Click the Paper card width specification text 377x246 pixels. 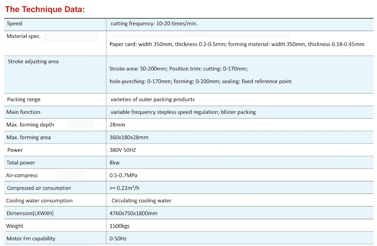(x=237, y=44)
